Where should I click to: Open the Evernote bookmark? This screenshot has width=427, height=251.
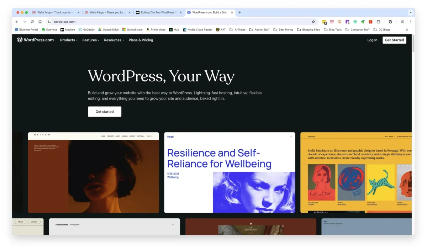[x=49, y=30]
